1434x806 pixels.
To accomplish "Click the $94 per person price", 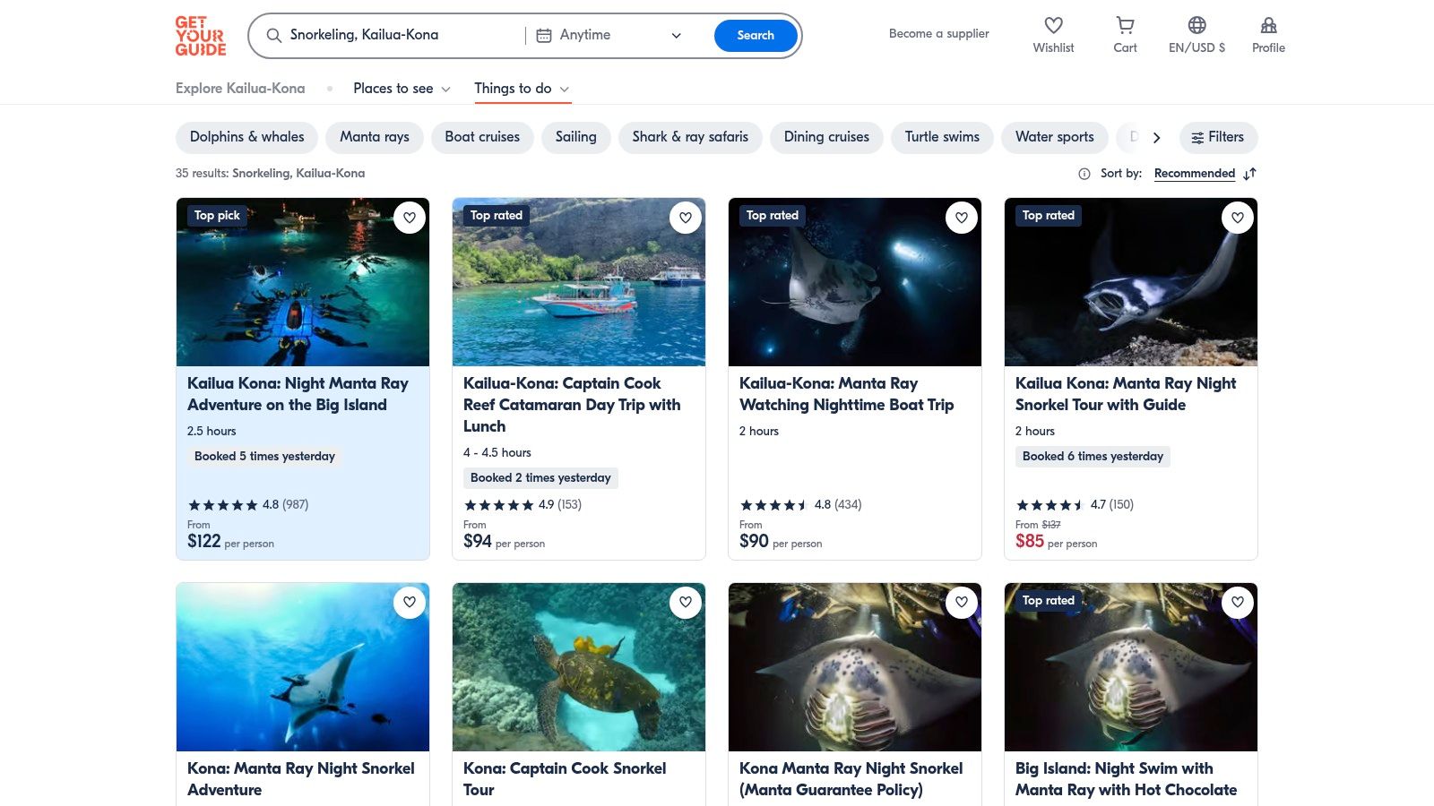I will coord(504,541).
